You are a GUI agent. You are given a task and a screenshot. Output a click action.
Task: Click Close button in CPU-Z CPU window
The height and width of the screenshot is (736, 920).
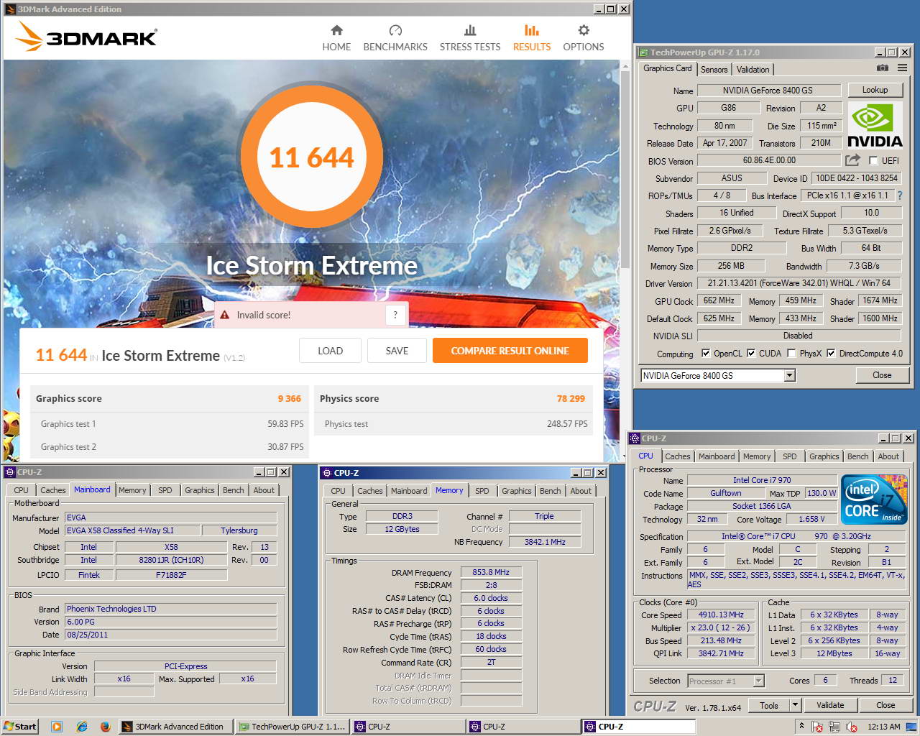pyautogui.click(x=885, y=705)
